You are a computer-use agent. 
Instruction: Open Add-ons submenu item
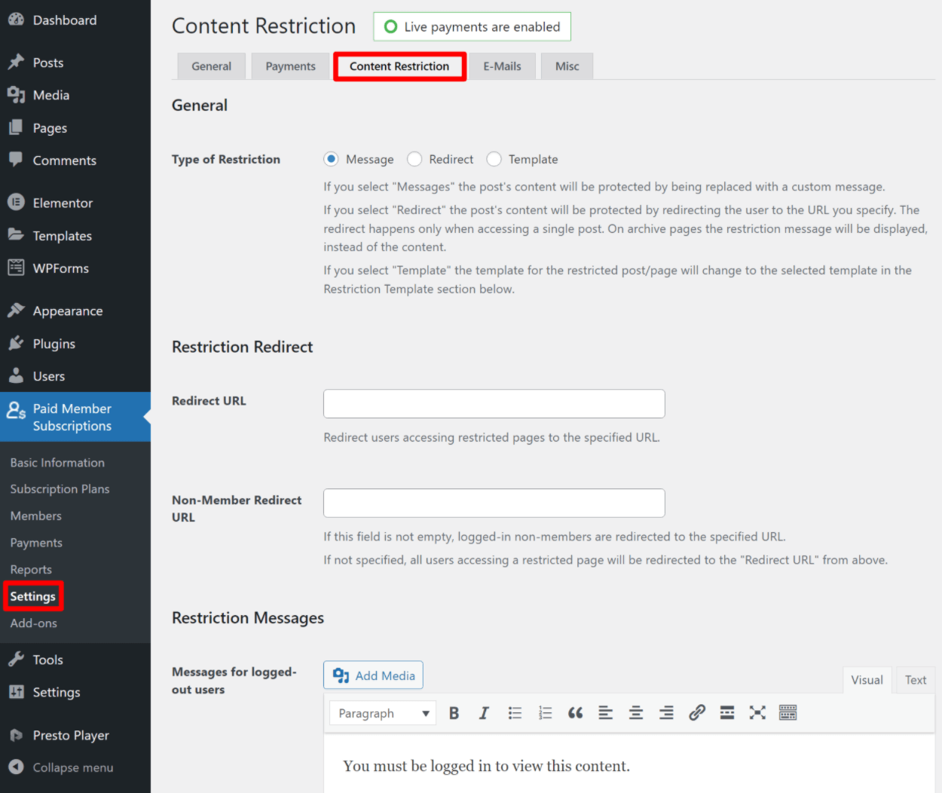34,623
